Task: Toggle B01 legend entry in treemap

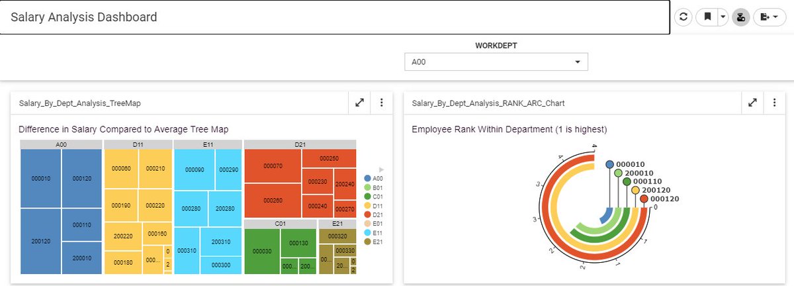Action: (374, 187)
